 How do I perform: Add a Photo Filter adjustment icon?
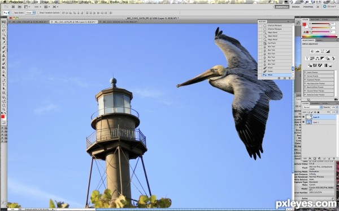[x=328, y=59]
